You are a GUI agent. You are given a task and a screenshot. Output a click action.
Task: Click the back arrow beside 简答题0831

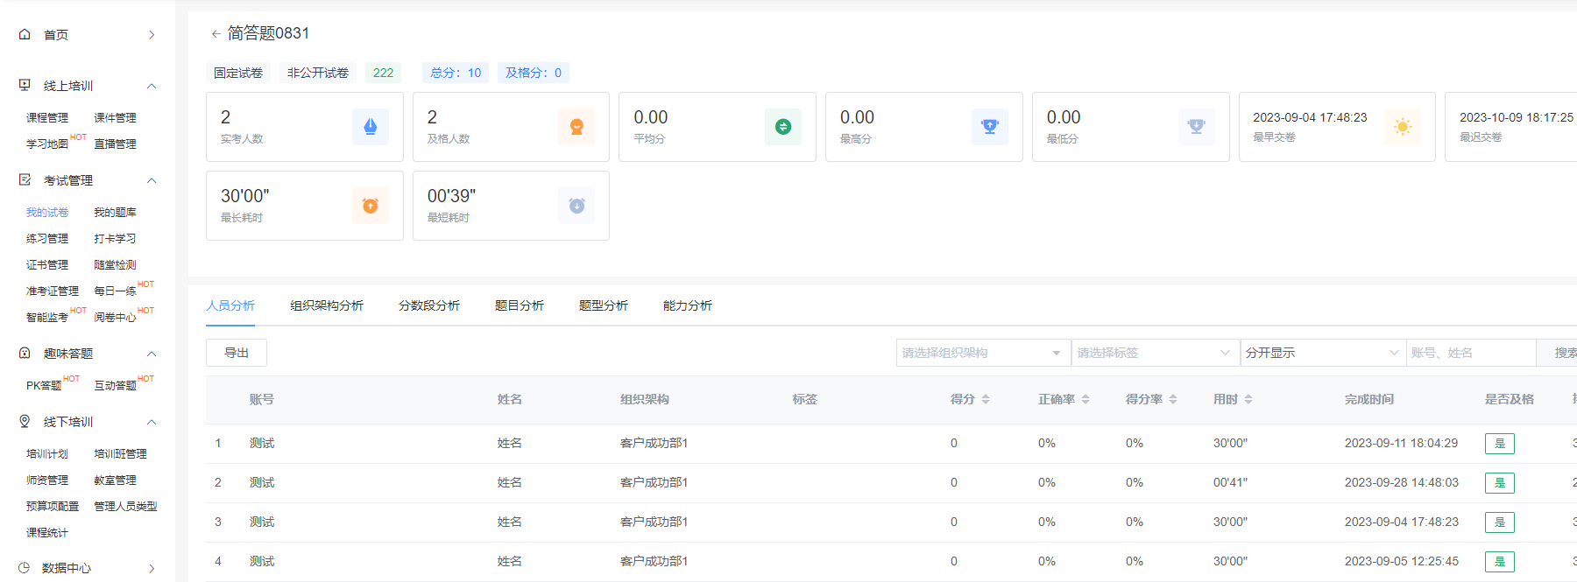(216, 34)
